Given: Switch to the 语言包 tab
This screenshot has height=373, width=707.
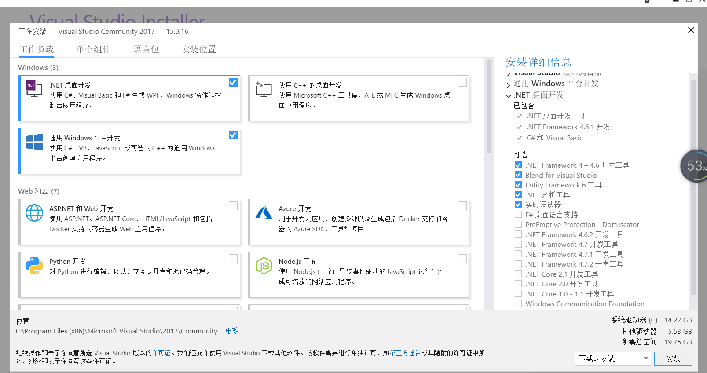Looking at the screenshot, I should click(146, 49).
